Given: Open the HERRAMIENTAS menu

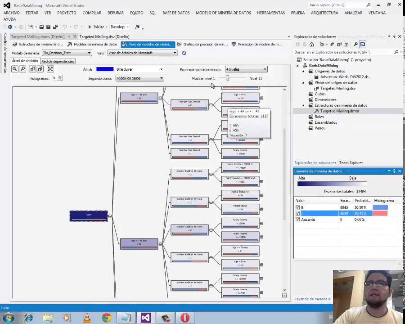Looking at the screenshot, I should coord(271,13).
